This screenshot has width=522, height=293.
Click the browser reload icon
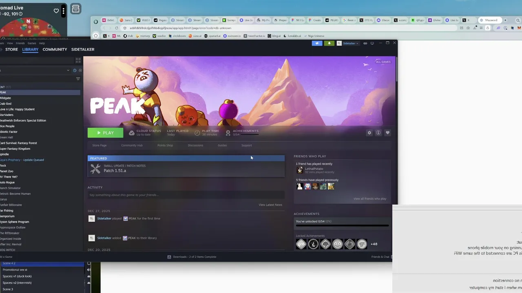(117, 28)
